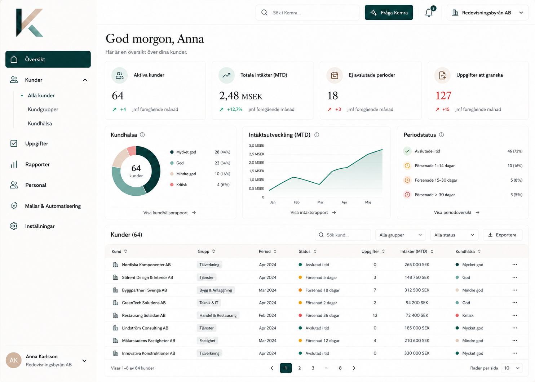Sort table by Status column

tap(308, 252)
